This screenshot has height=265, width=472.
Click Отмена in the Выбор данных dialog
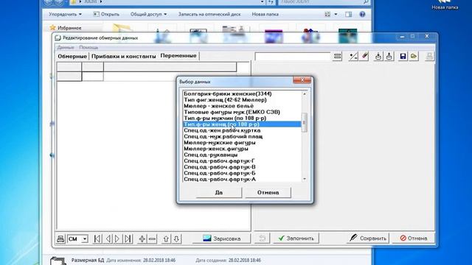pyautogui.click(x=268, y=192)
